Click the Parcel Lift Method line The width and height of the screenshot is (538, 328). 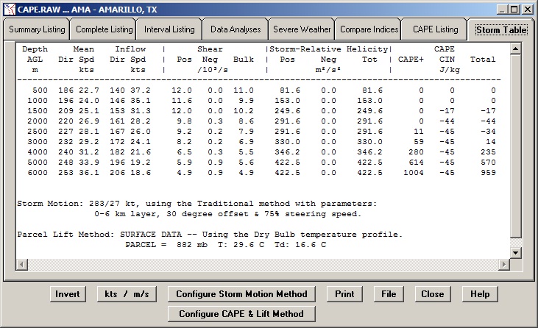tap(210, 235)
